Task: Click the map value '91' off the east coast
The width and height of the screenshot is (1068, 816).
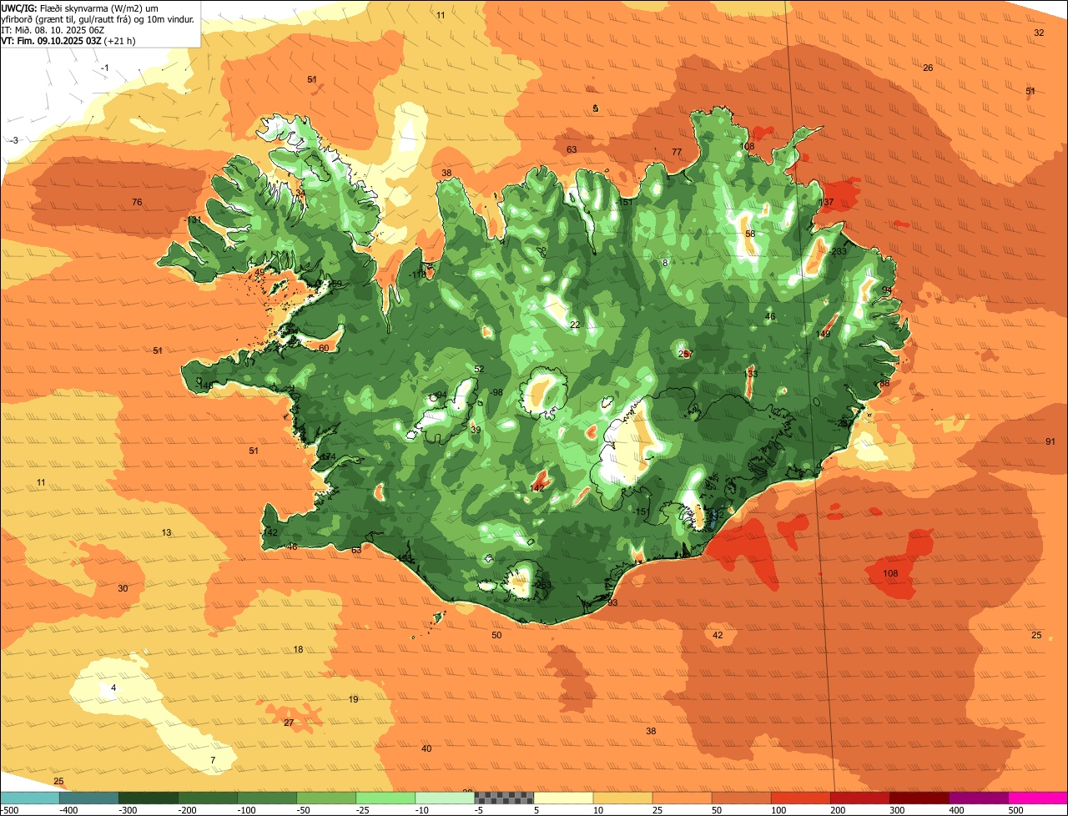Action: (x=1050, y=442)
